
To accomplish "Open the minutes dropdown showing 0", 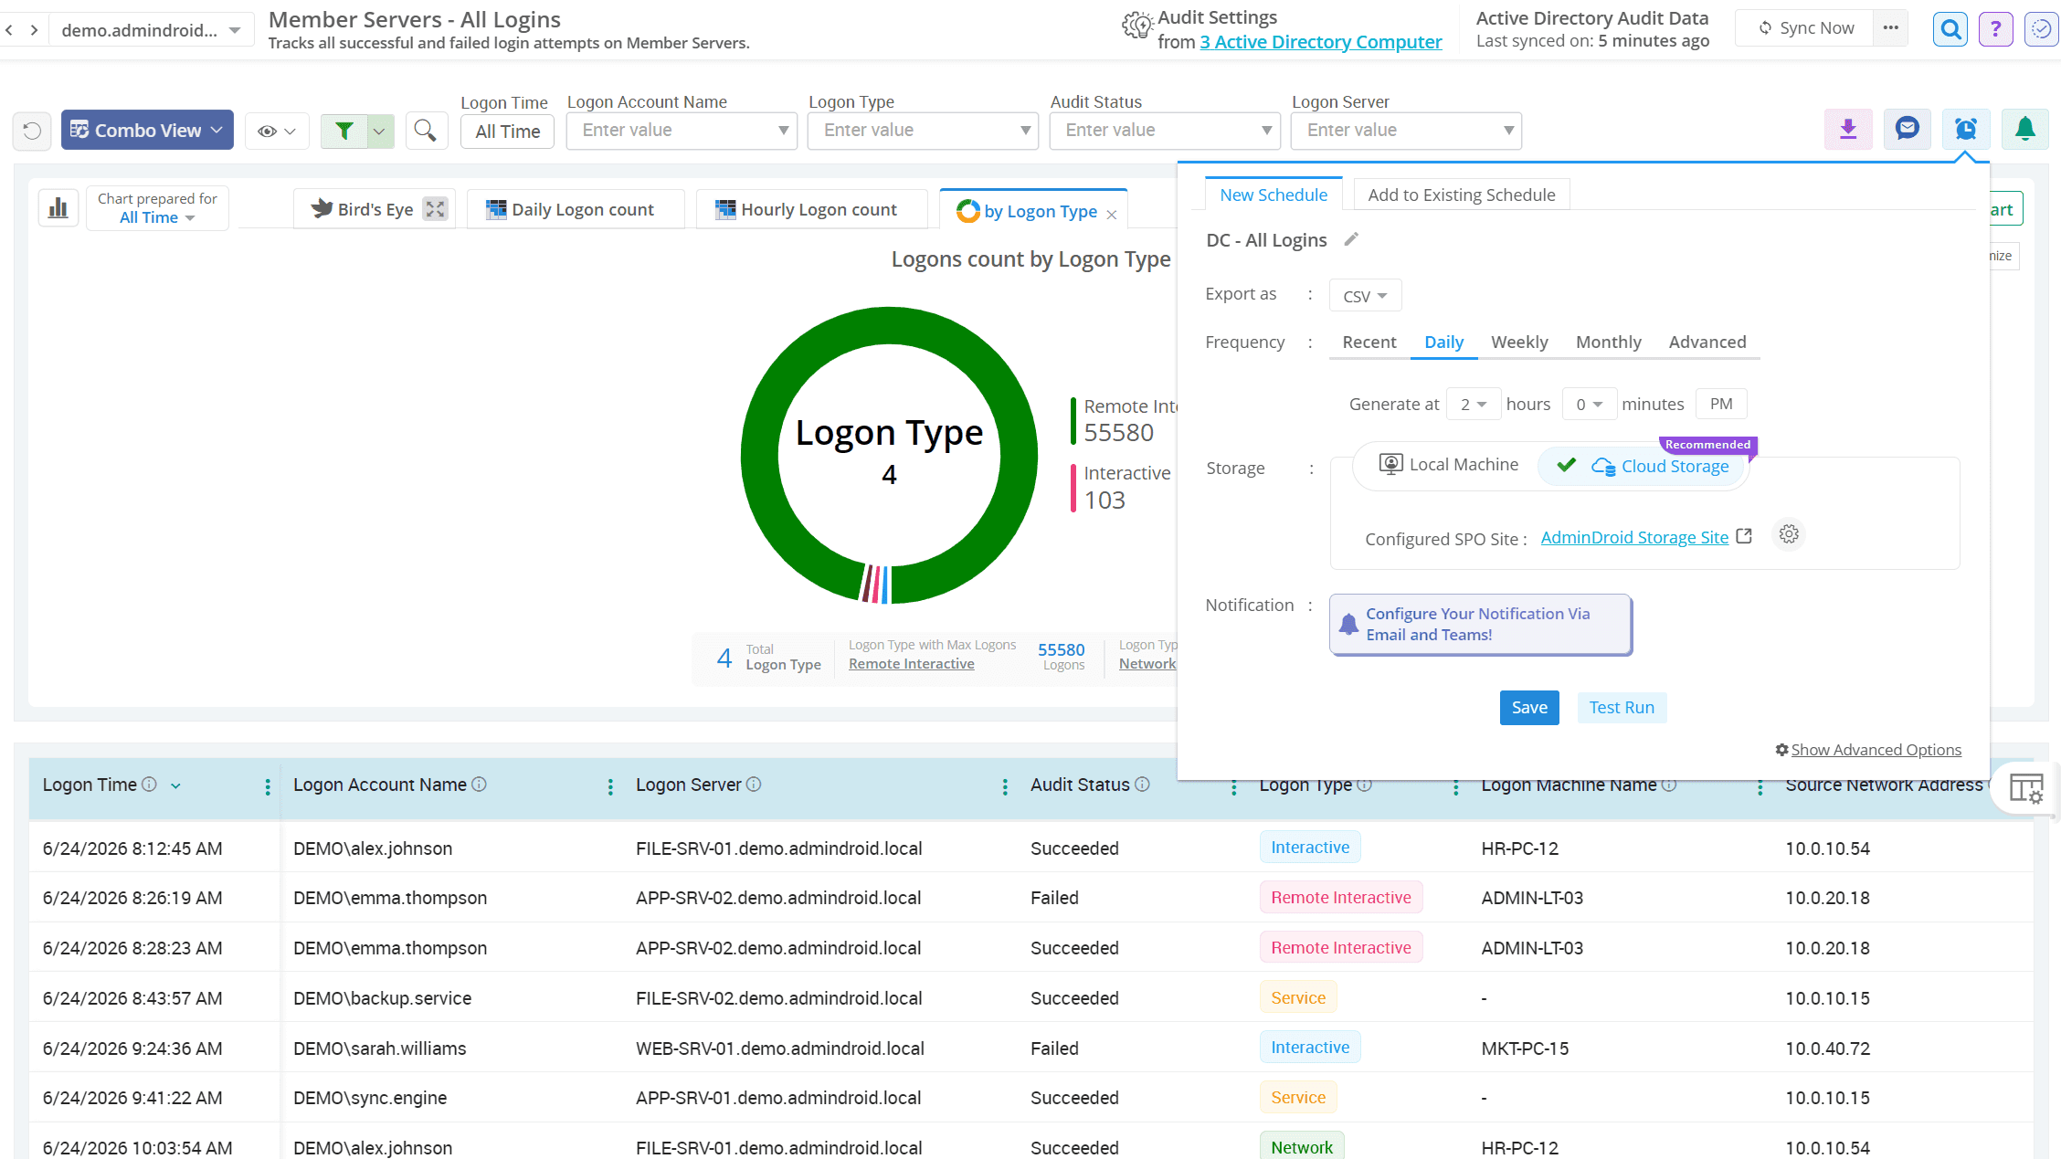I will point(1590,405).
